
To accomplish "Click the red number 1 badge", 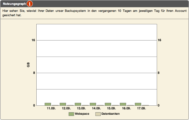I will (x=29, y=4).
